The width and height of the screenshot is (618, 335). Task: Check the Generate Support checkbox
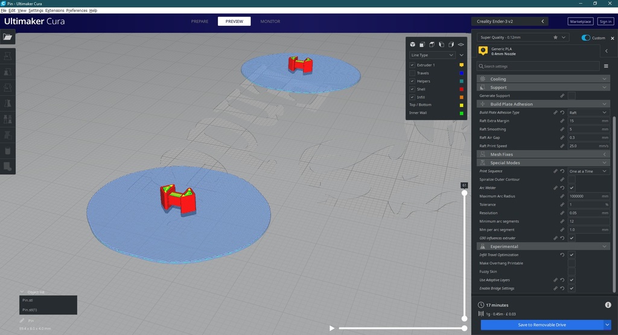click(571, 96)
